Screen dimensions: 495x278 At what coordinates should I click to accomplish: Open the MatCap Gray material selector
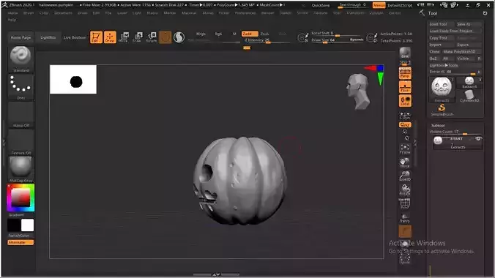[21, 169]
